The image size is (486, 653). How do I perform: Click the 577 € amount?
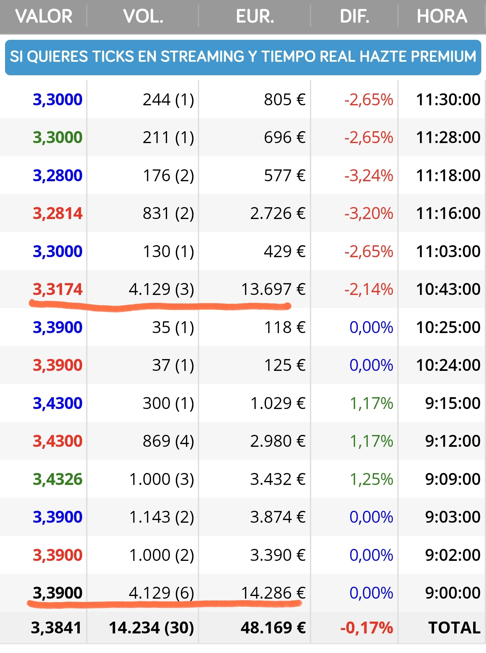click(285, 175)
